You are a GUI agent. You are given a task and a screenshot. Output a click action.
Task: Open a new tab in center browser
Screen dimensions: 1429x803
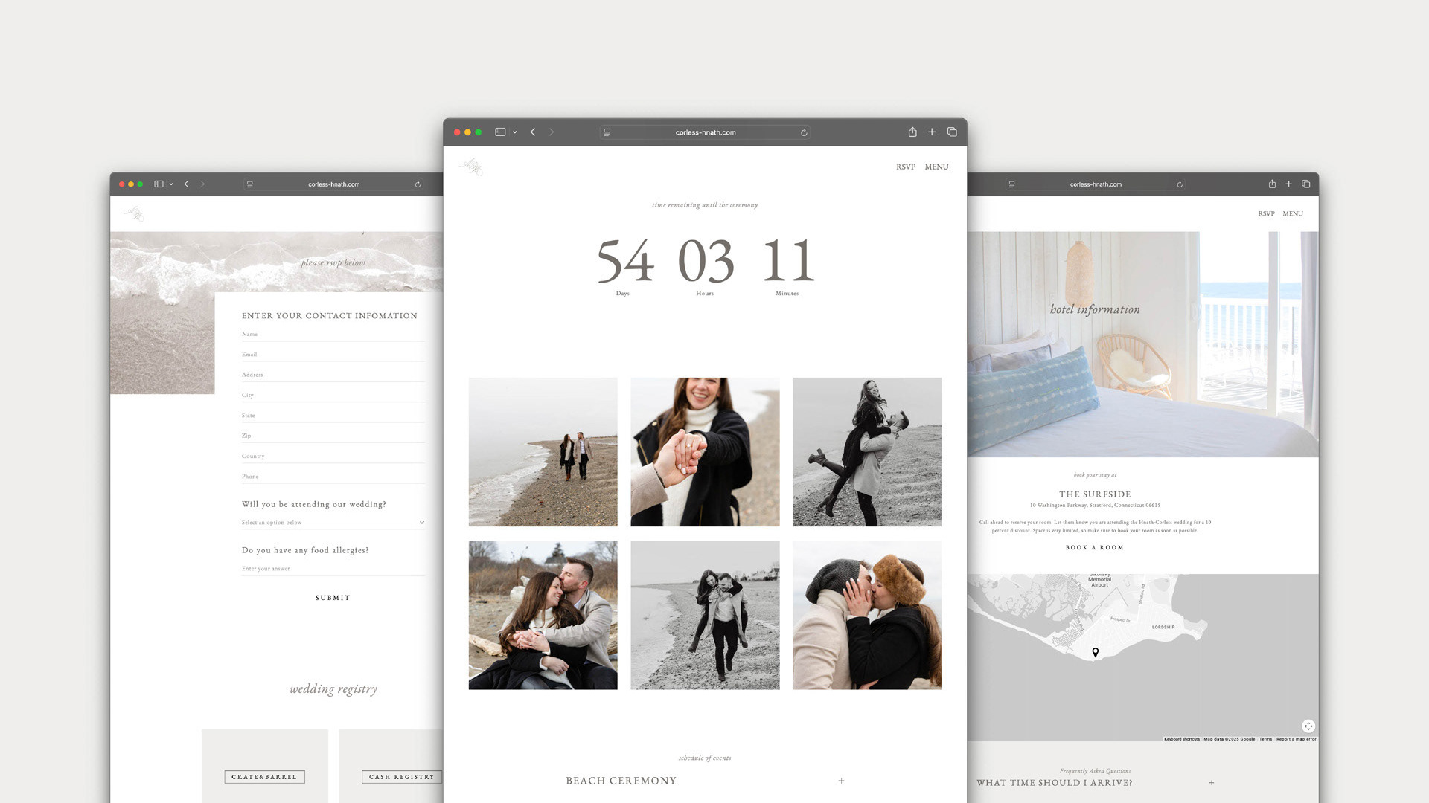click(932, 132)
